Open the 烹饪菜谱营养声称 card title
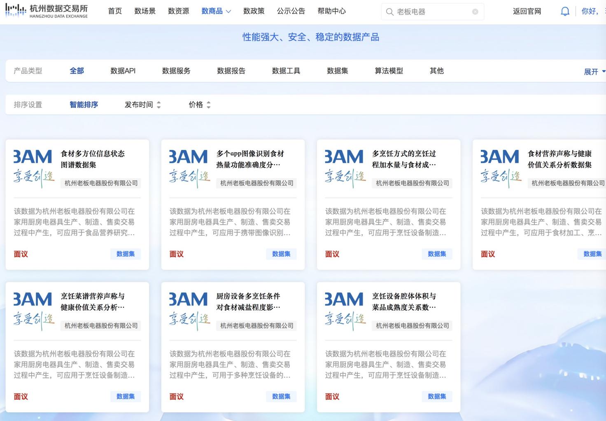The image size is (606, 421). click(x=93, y=302)
